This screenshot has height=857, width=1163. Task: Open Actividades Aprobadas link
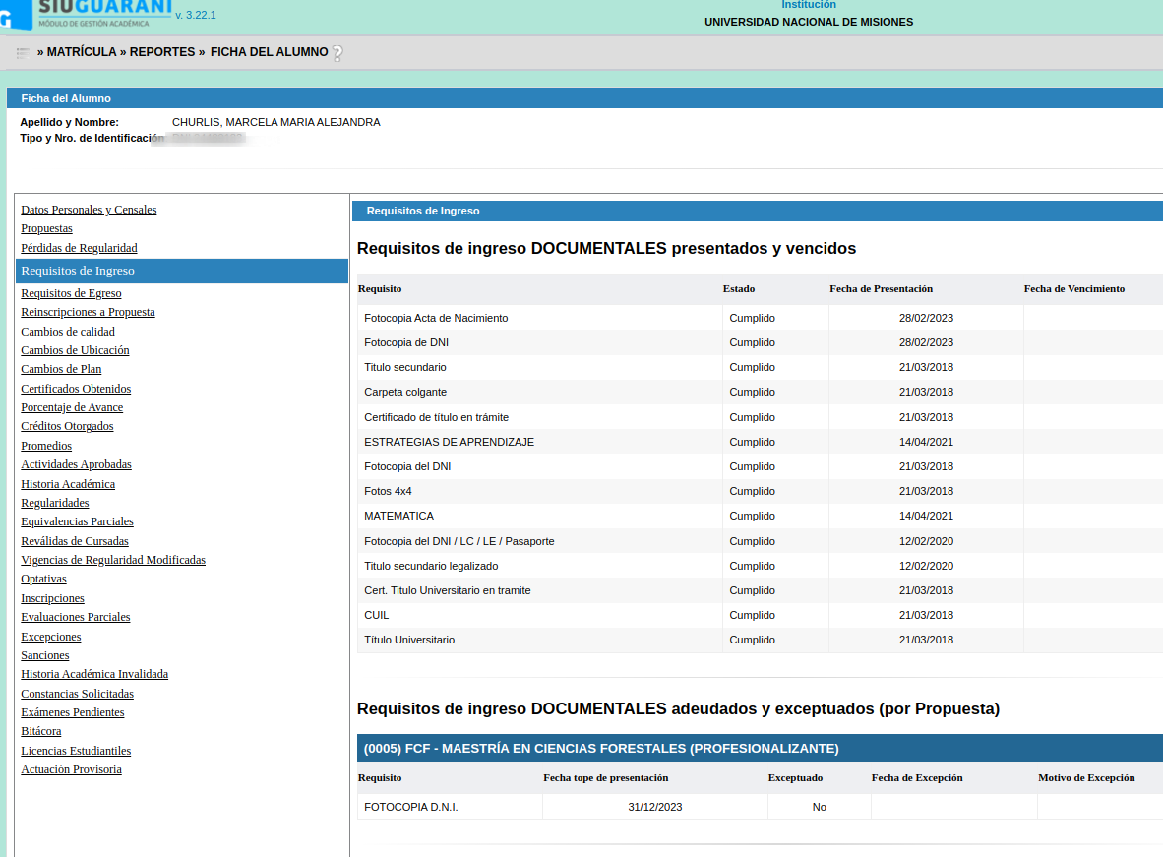point(77,464)
